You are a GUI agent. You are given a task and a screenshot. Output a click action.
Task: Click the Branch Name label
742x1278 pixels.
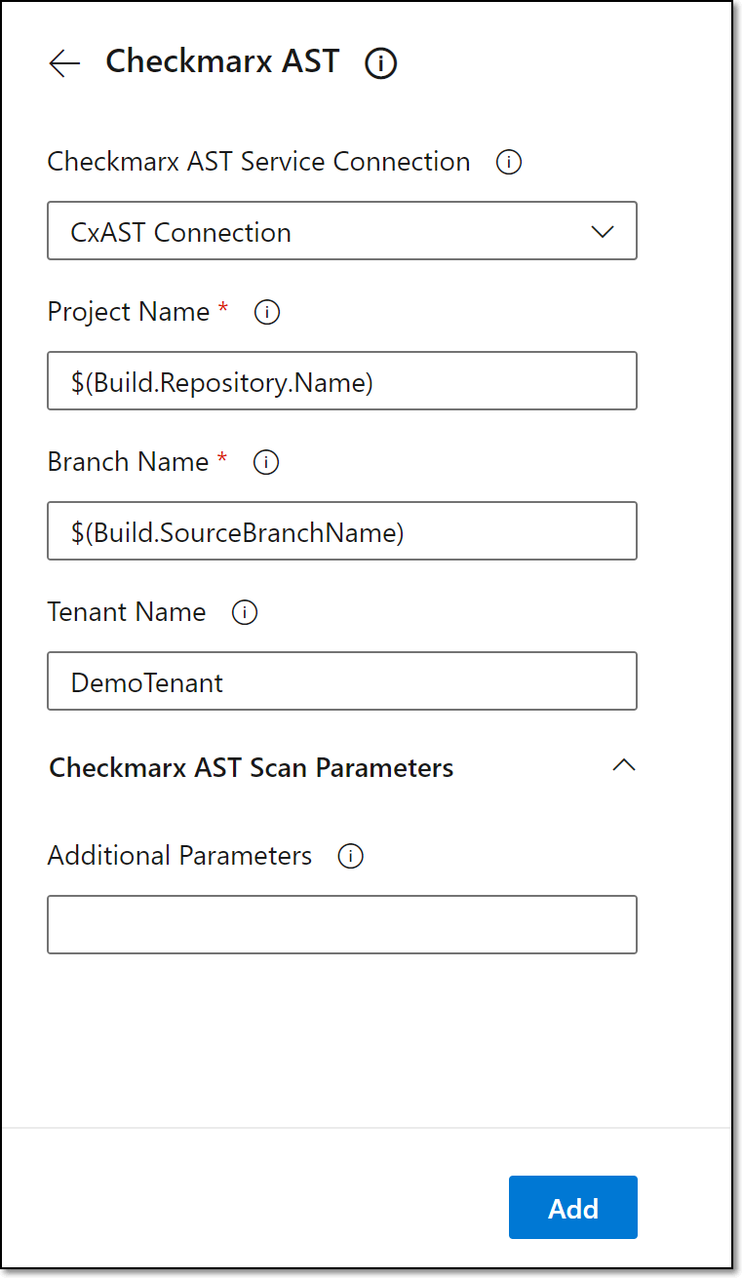point(128,462)
